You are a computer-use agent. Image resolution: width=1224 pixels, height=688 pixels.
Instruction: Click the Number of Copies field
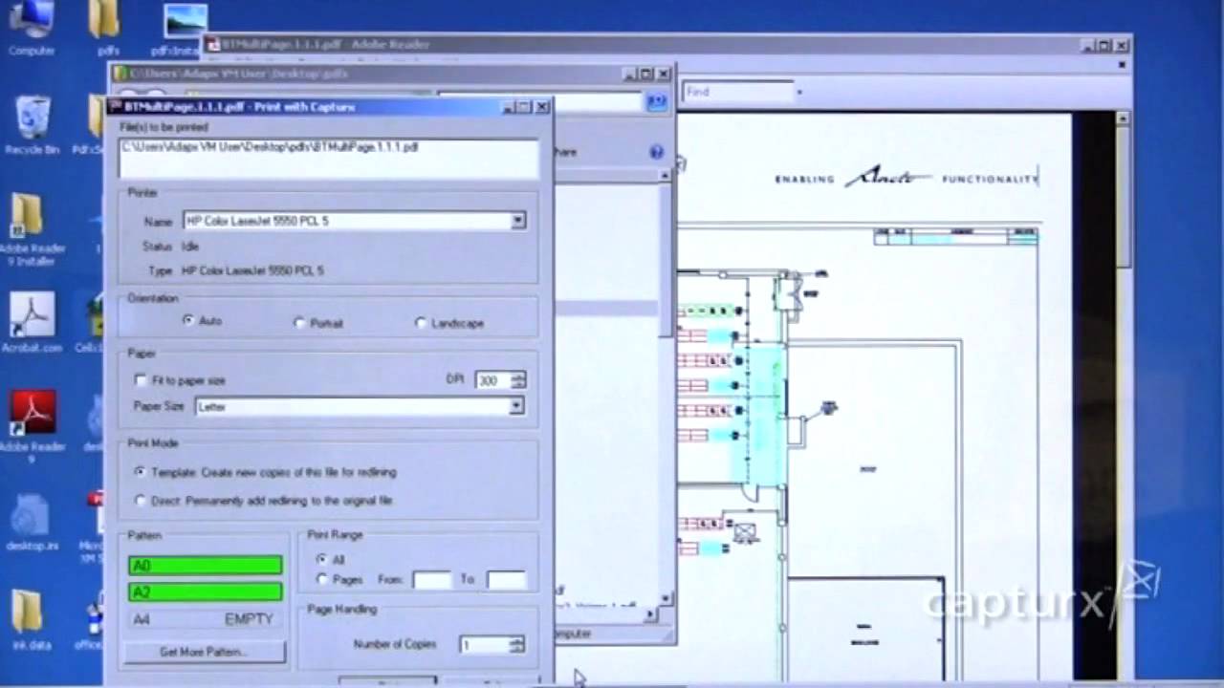tap(485, 645)
